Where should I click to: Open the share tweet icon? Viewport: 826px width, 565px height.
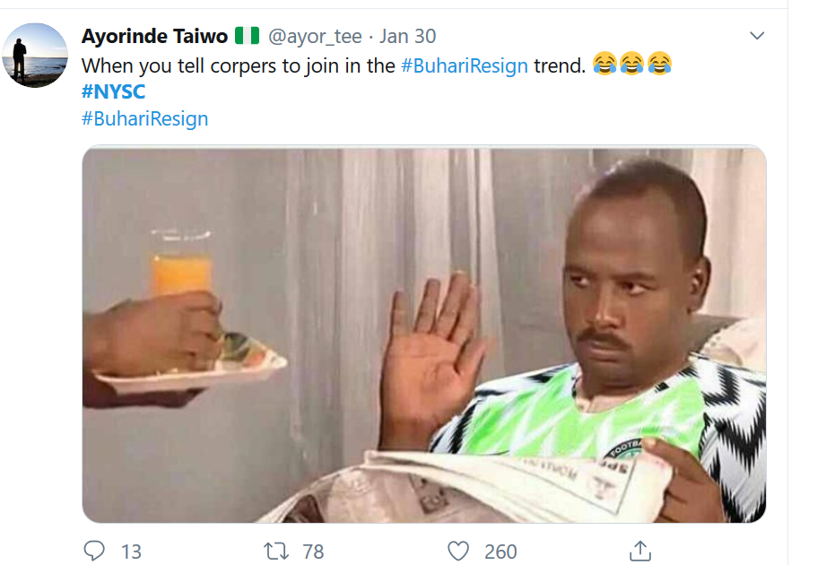[x=640, y=551]
